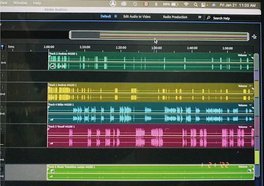Switch to Edit Audio to Video workspace
Screen dimensions: 264x186
tap(137, 17)
